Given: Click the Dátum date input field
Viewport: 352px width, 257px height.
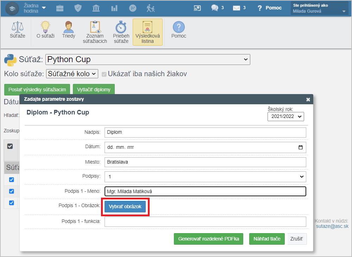Looking at the screenshot, I should (x=205, y=147).
